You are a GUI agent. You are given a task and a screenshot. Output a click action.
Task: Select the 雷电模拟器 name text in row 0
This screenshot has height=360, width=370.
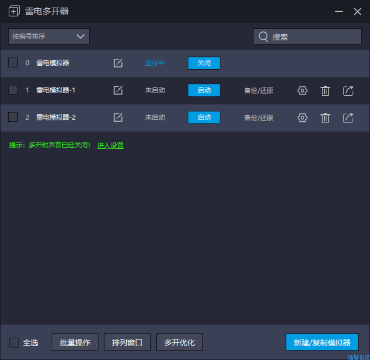[53, 63]
